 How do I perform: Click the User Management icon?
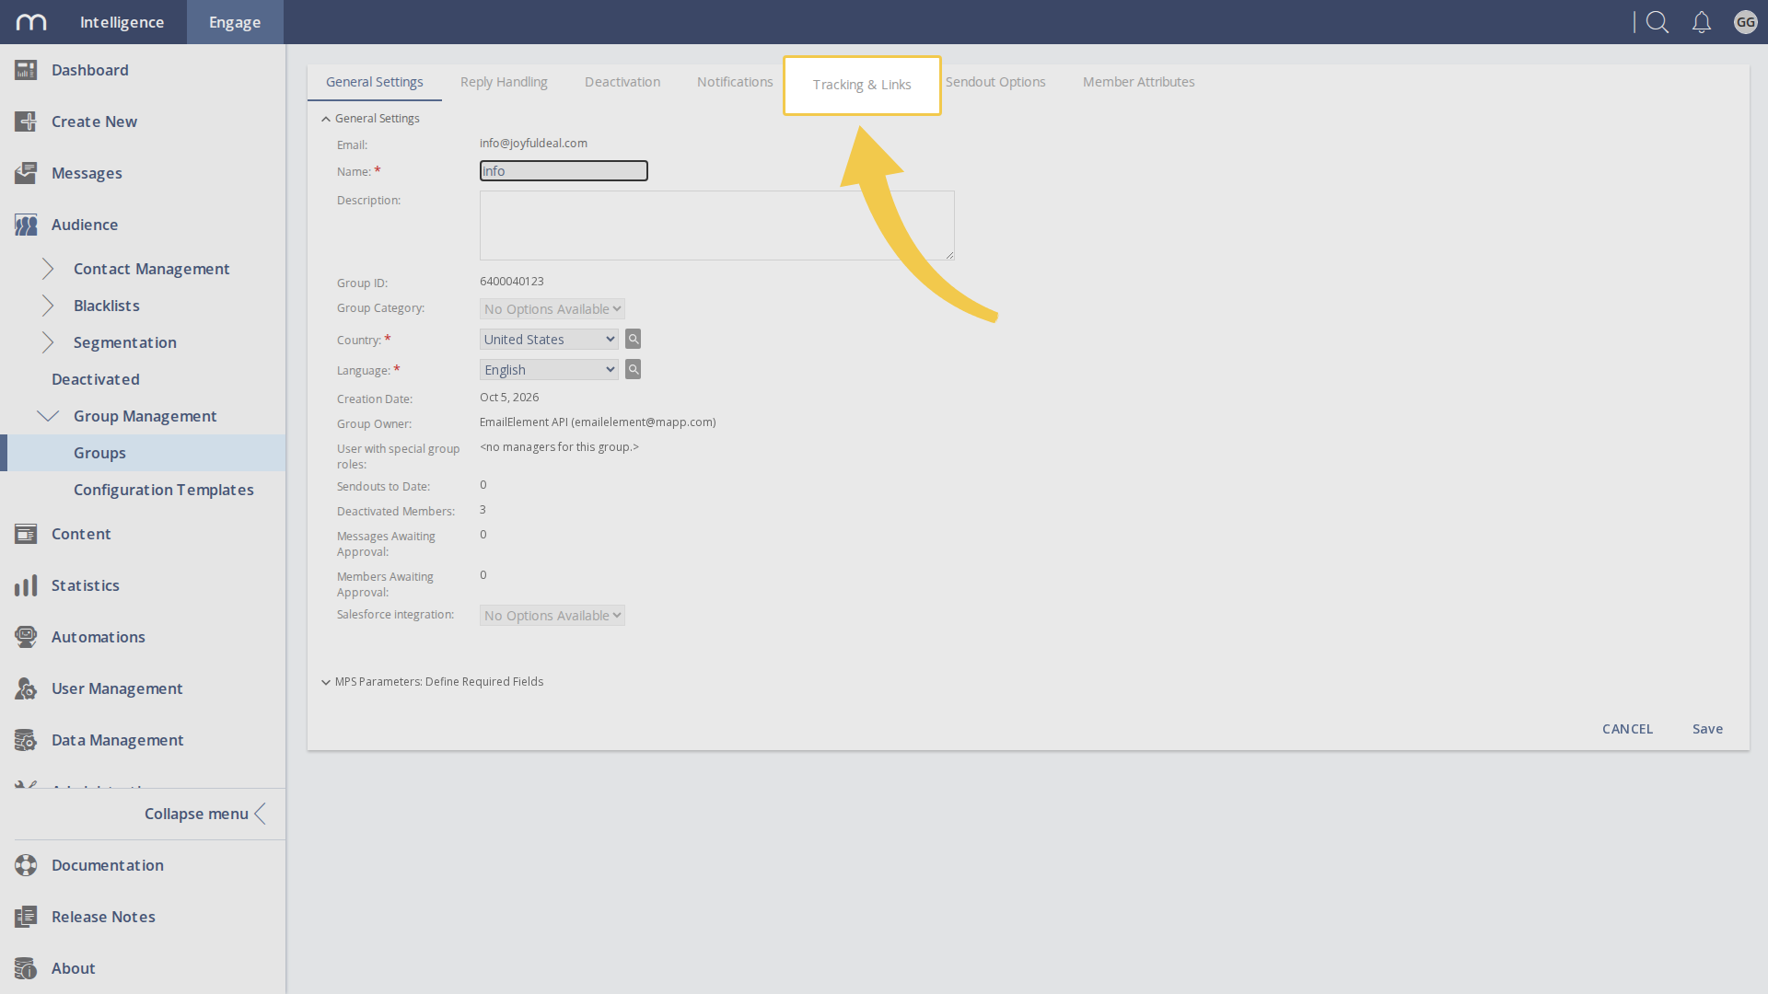point(26,688)
